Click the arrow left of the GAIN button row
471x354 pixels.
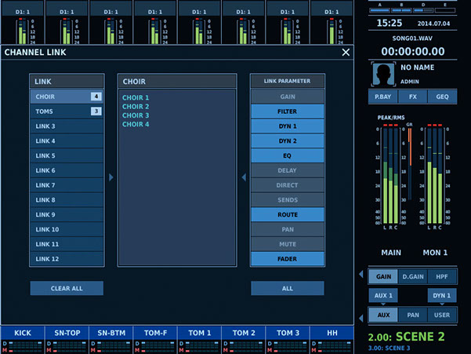click(361, 276)
